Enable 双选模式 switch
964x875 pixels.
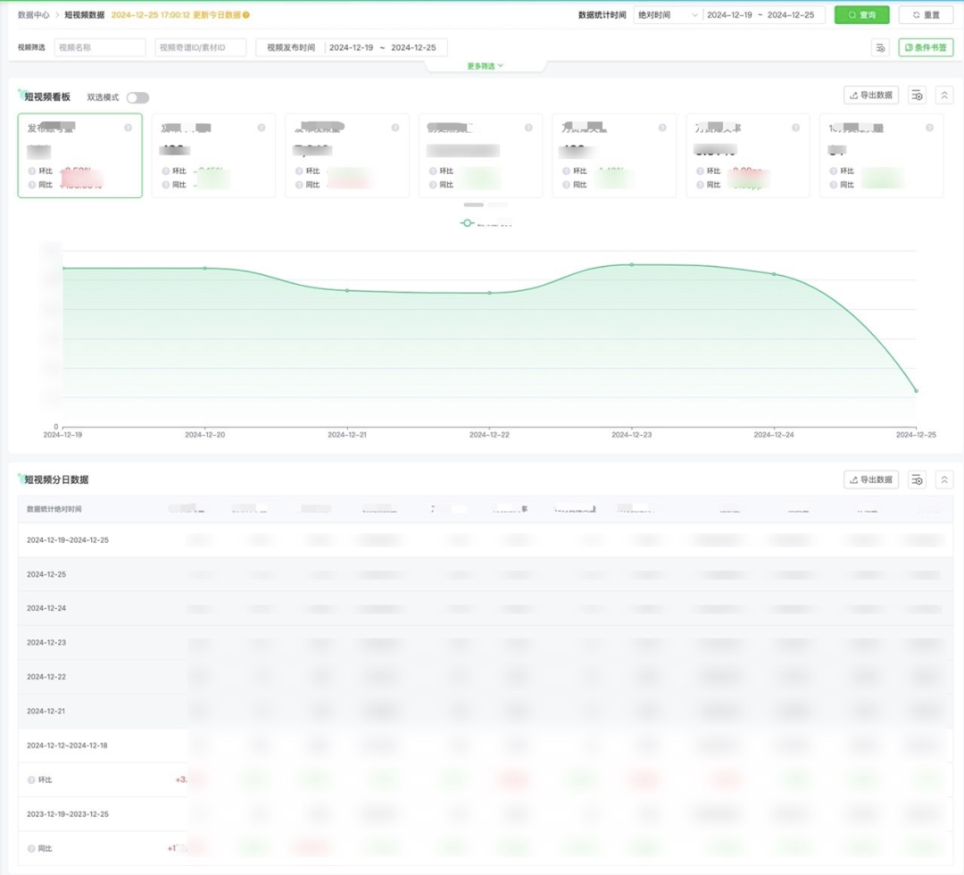click(x=137, y=97)
